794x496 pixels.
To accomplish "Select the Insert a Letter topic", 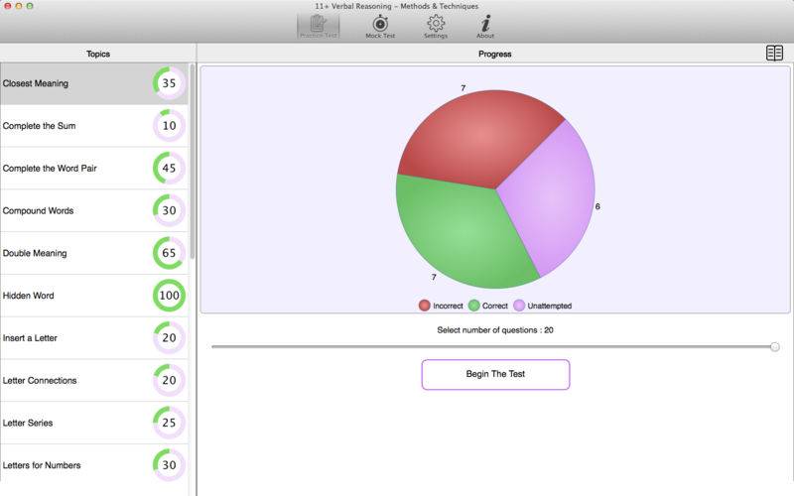I will [x=94, y=338].
